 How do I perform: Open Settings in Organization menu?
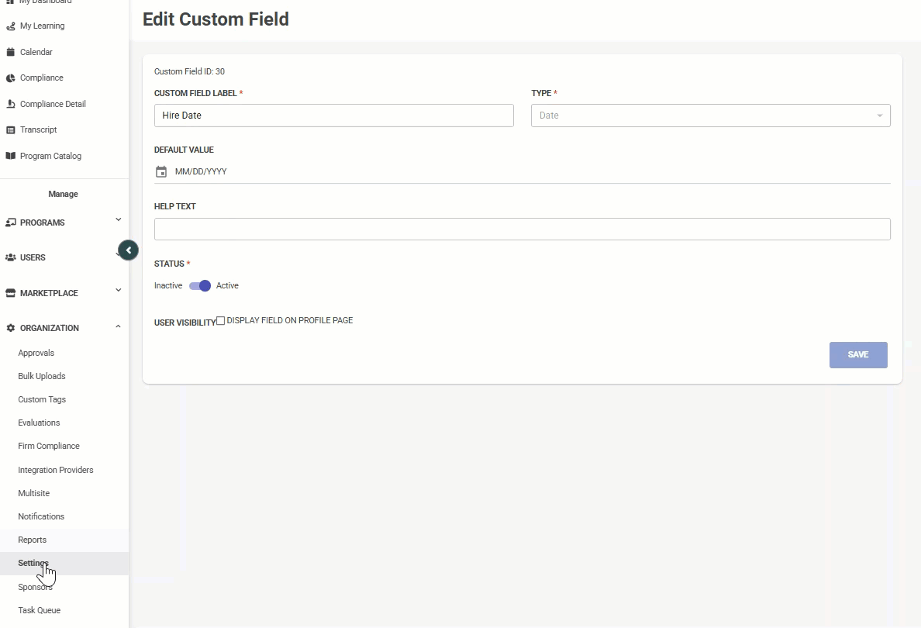[x=33, y=564]
